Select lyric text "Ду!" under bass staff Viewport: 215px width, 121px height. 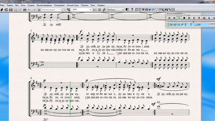(x=46, y=119)
